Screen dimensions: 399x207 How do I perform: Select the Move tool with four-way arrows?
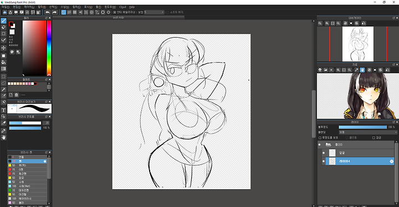point(3,48)
